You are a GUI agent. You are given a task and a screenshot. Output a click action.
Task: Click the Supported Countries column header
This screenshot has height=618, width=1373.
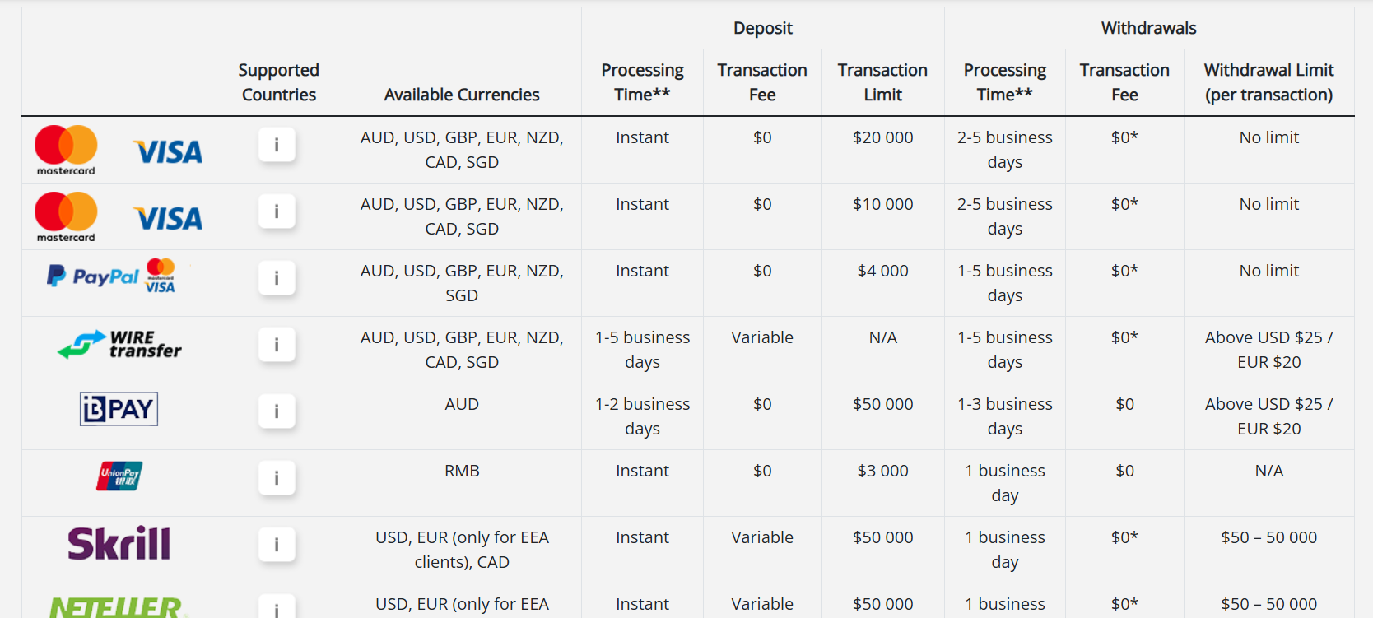click(x=279, y=82)
